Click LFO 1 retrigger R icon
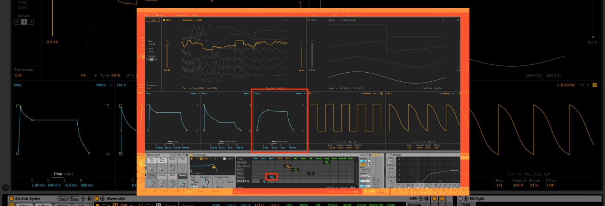This screenshot has width=605, height=206. pyautogui.click(x=382, y=93)
